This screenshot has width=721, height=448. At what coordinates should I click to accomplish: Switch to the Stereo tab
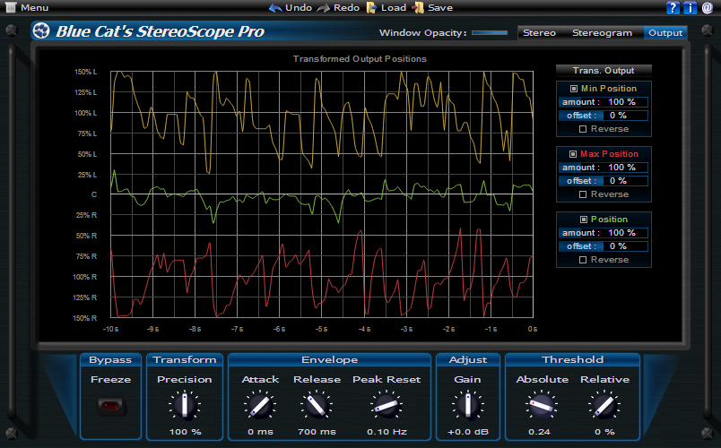click(x=539, y=33)
